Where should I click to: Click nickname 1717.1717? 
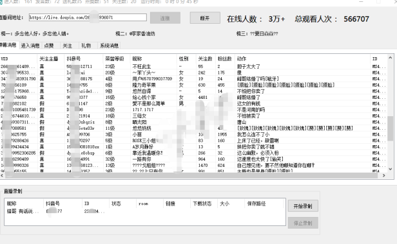click(x=143, y=110)
